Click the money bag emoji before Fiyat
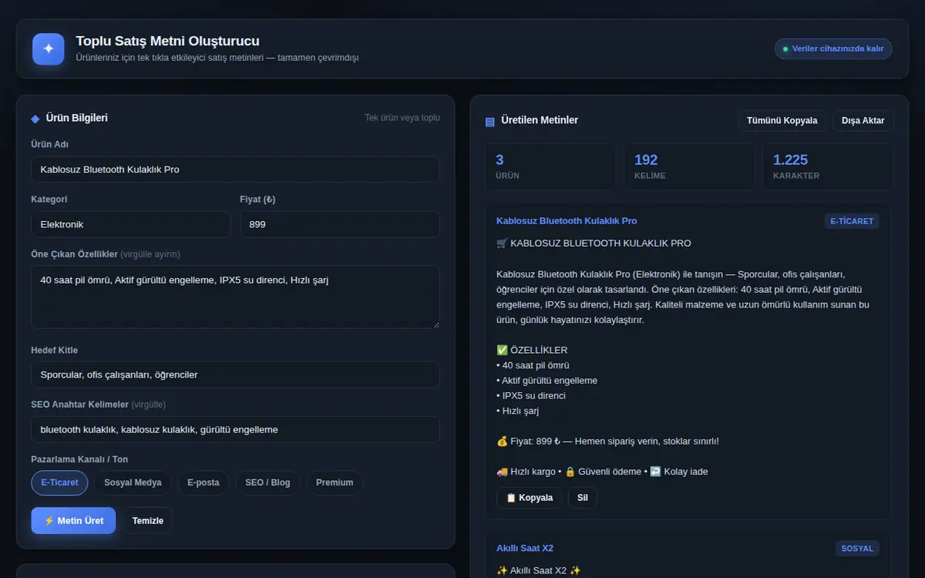Viewport: 925px width, 578px height. point(502,441)
